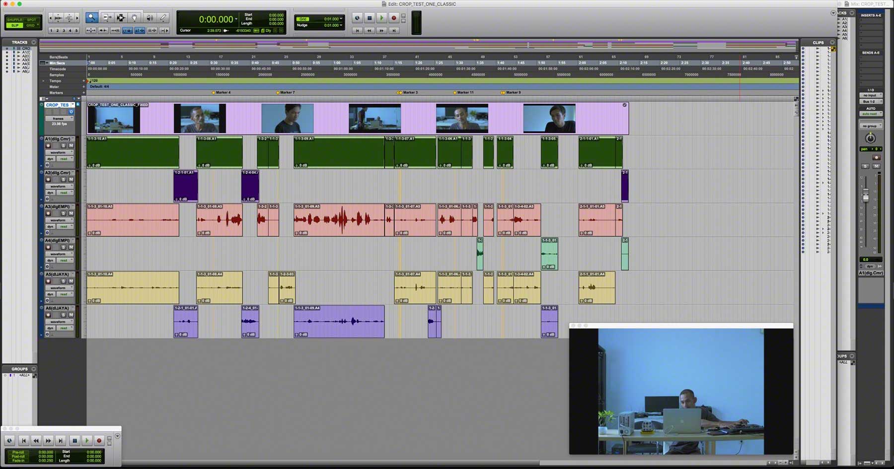
Task: Open the Clips list menu
Action: click(x=832, y=42)
